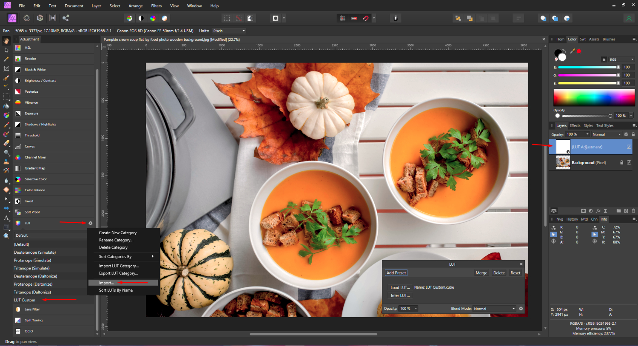The height and width of the screenshot is (346, 638).
Task: Switch to the Effects tab
Action: point(575,125)
